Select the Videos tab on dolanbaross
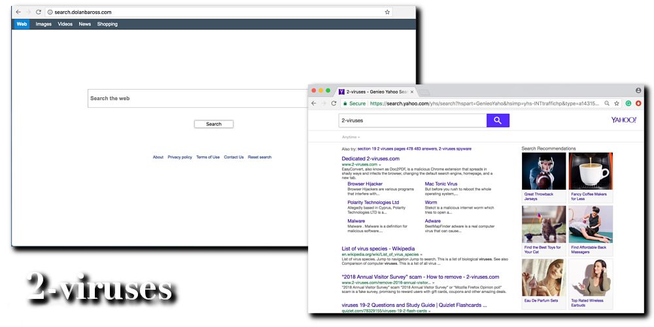The width and height of the screenshot is (654, 327). 65,24
